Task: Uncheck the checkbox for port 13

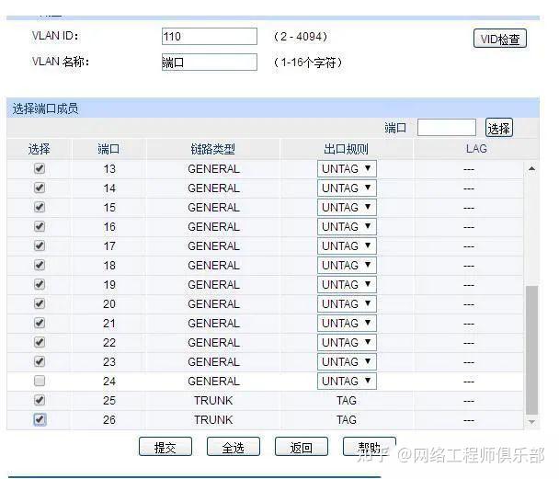Action: point(39,168)
